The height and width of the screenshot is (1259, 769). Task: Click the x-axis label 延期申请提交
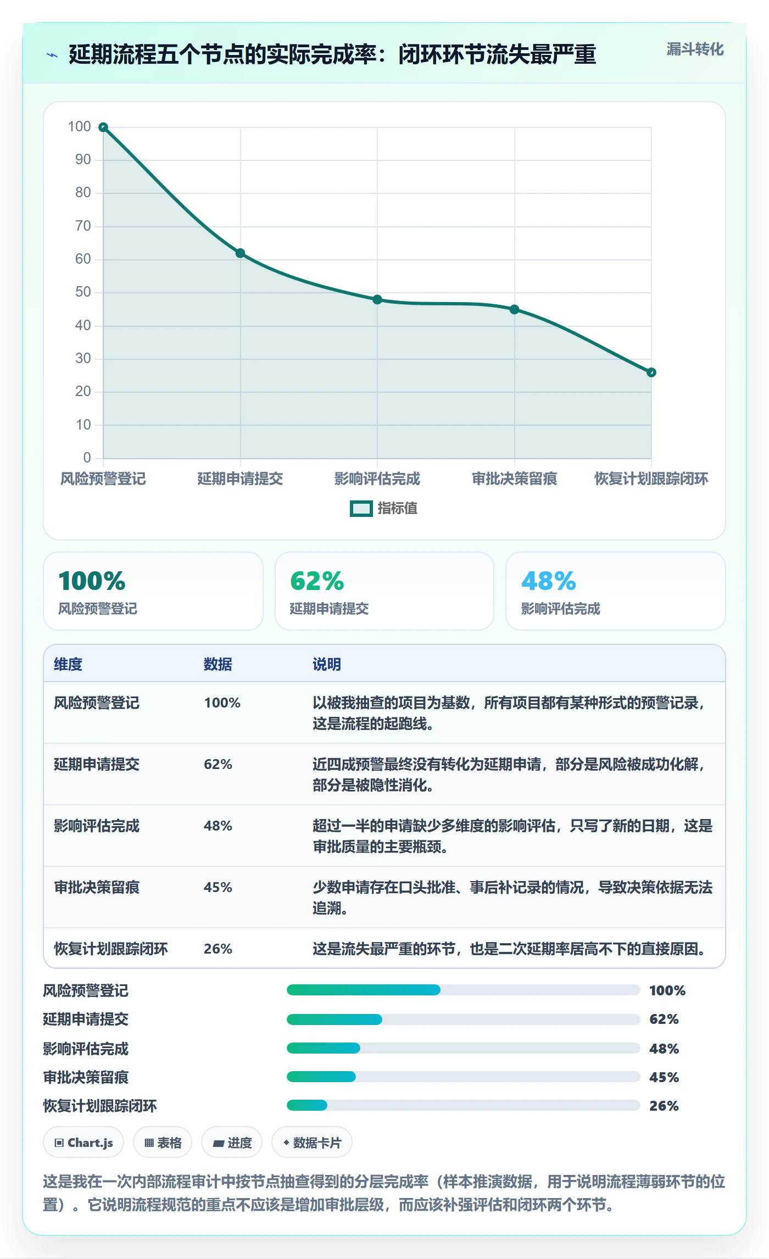click(x=240, y=479)
